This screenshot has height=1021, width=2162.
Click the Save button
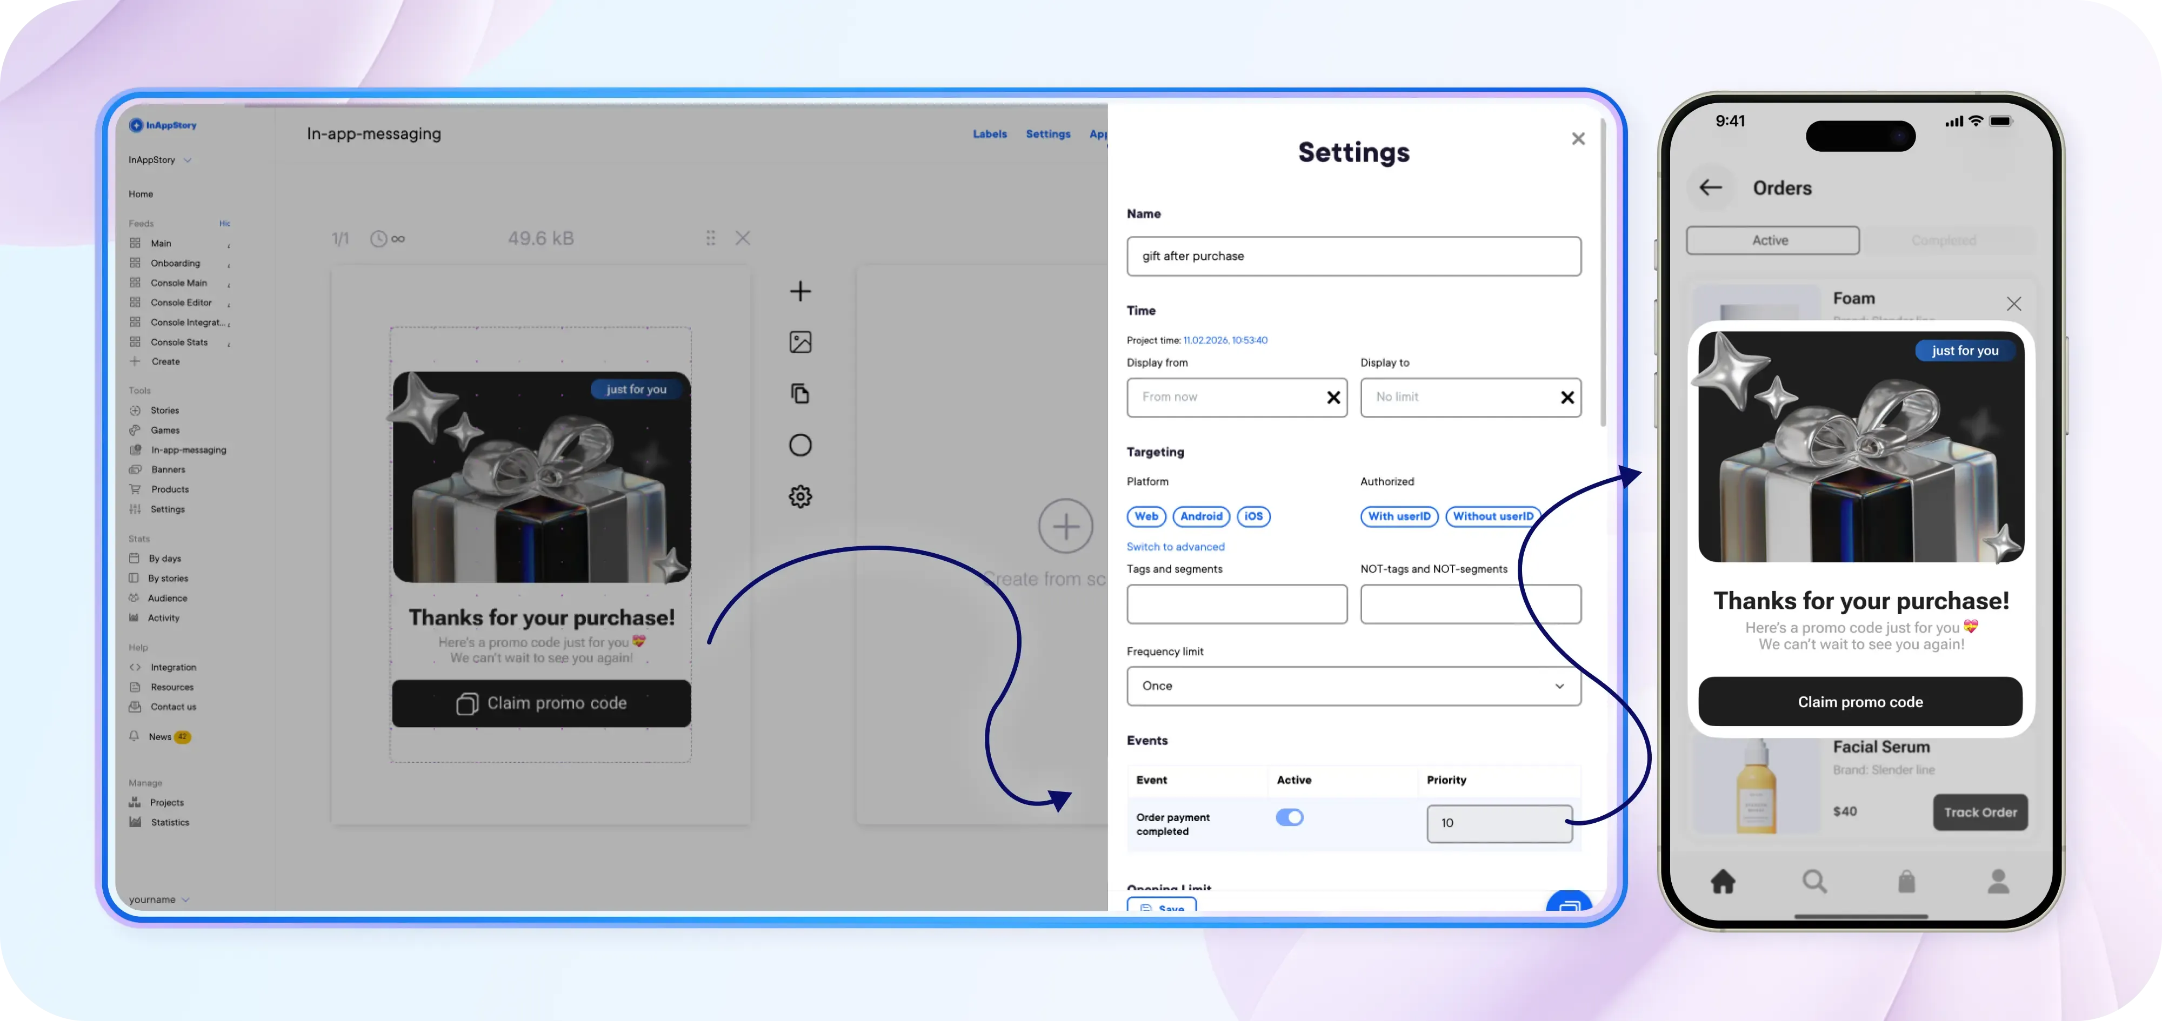(x=1162, y=904)
